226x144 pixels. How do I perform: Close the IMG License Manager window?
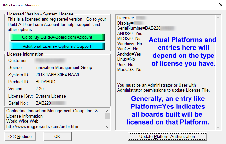219,5
